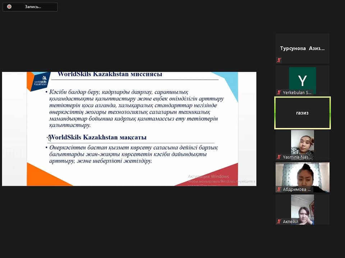Click the muted mic icon beside Yasmina's name

[279, 157]
